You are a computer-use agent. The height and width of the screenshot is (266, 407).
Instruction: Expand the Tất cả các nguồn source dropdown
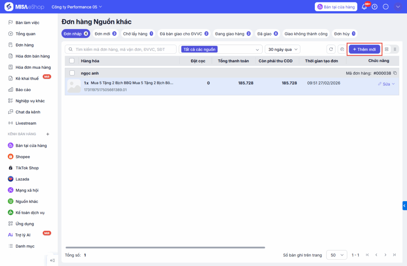coord(220,49)
